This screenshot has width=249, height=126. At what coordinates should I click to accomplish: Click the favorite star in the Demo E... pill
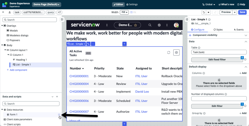pyautogui.click(x=135, y=25)
